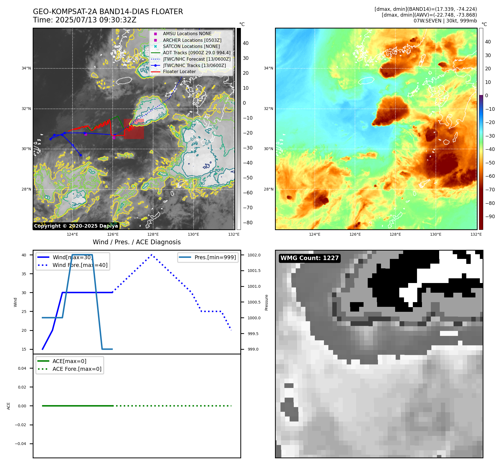502x468 pixels.
Task: Click the peak of the dotted wind forecast line
Action: (152, 255)
